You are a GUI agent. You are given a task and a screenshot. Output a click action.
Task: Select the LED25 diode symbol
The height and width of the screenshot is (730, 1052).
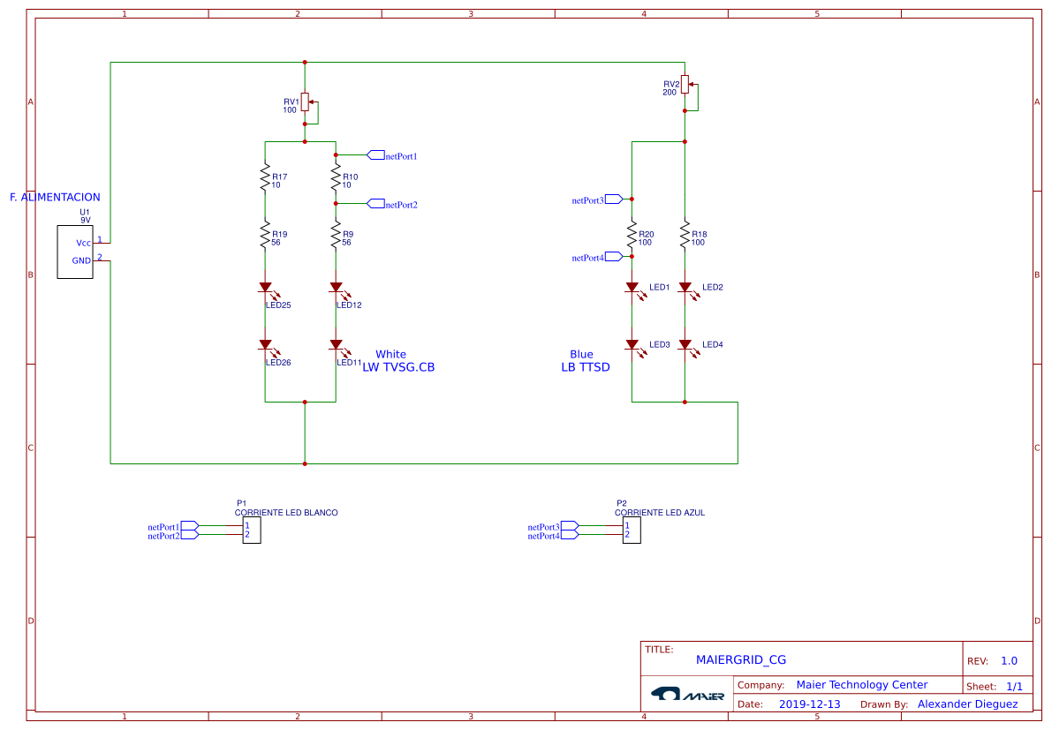tap(266, 287)
